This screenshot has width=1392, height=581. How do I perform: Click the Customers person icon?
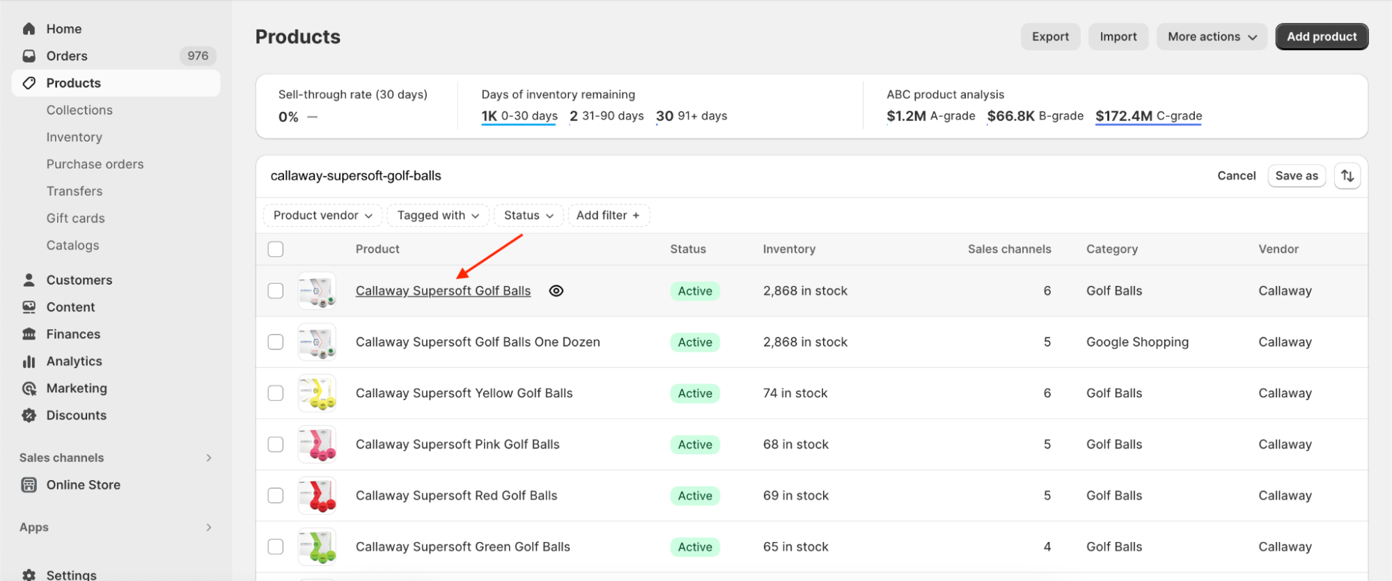[x=29, y=280]
